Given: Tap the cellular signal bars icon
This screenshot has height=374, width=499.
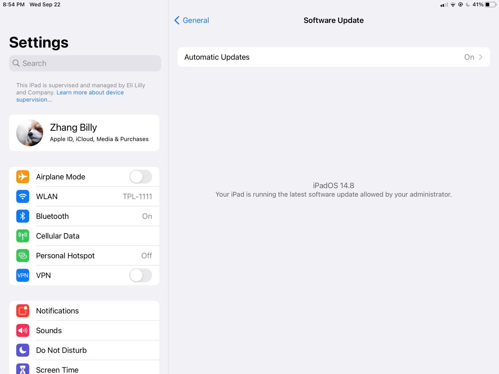Looking at the screenshot, I should 444,5.
